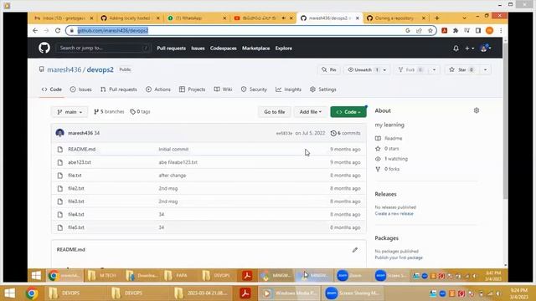Open the Wiki tab
Screen dimensions: 536x301
pyautogui.click(x=223, y=89)
